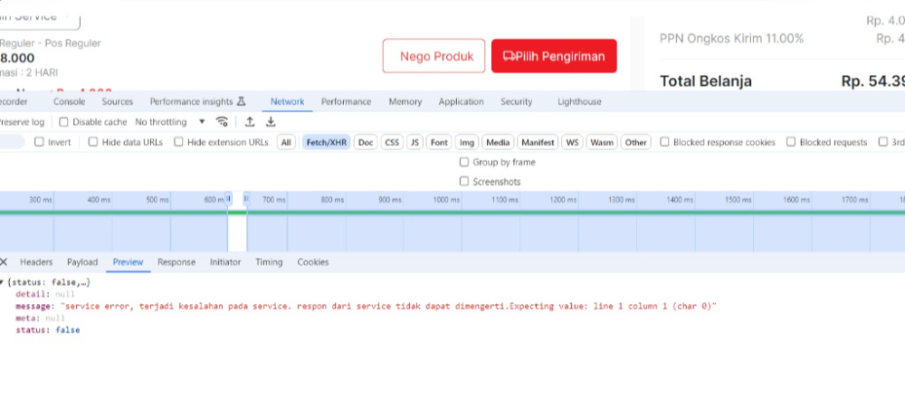905x419 pixels.
Task: Click the truck icon in Pilih Pengiriman
Action: tap(509, 56)
